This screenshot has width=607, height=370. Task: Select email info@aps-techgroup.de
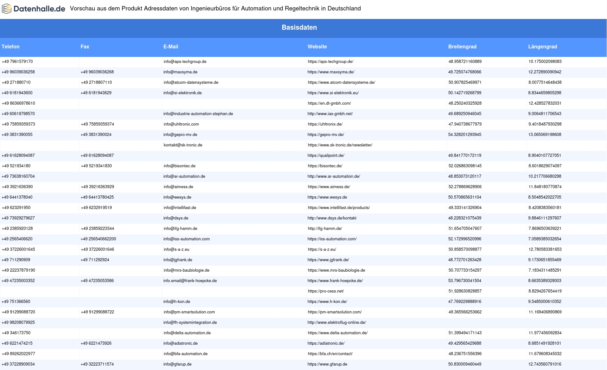(x=185, y=62)
